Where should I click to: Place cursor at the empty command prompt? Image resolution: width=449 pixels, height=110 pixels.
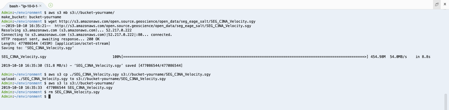pos(50,96)
